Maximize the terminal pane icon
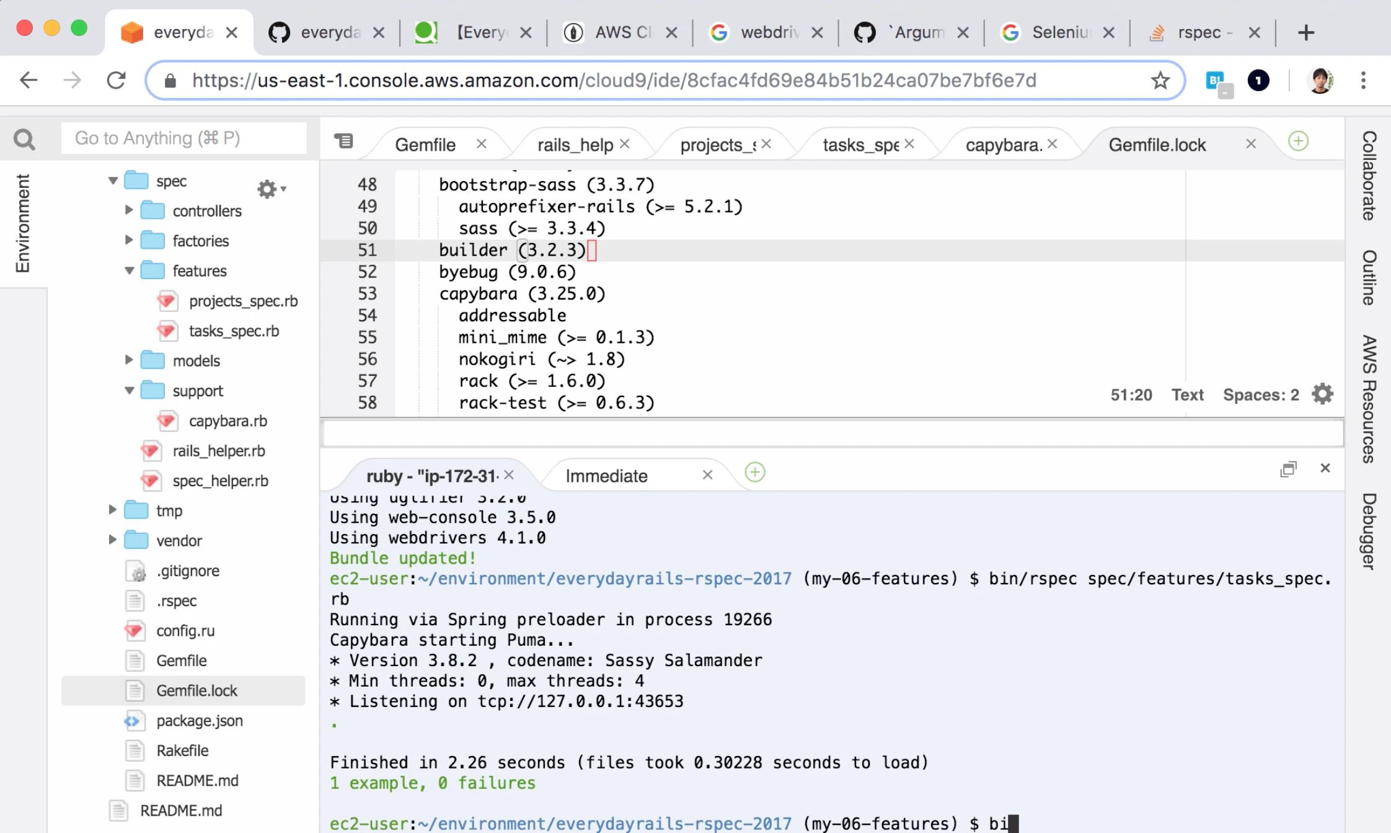Screen dimensions: 1391x833 coord(1288,469)
